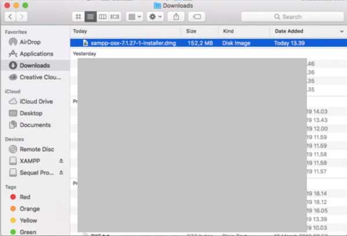Filter by the Red tag
The image size is (347, 236).
tap(25, 197)
